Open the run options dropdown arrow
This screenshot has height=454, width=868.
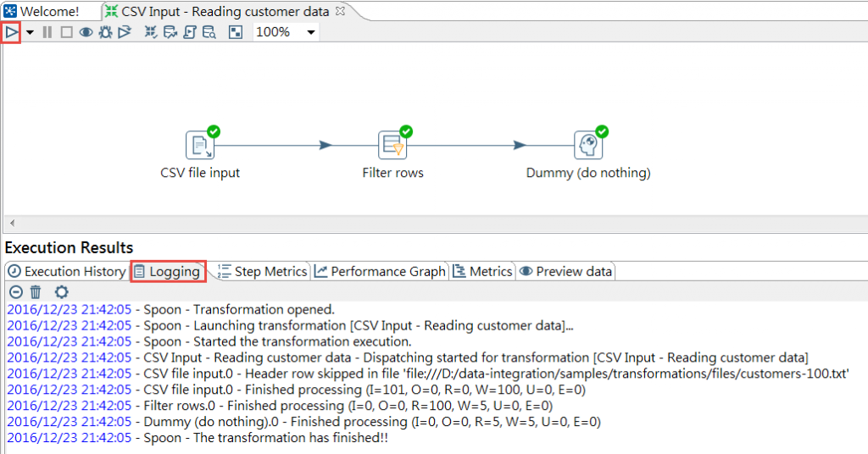coord(30,33)
